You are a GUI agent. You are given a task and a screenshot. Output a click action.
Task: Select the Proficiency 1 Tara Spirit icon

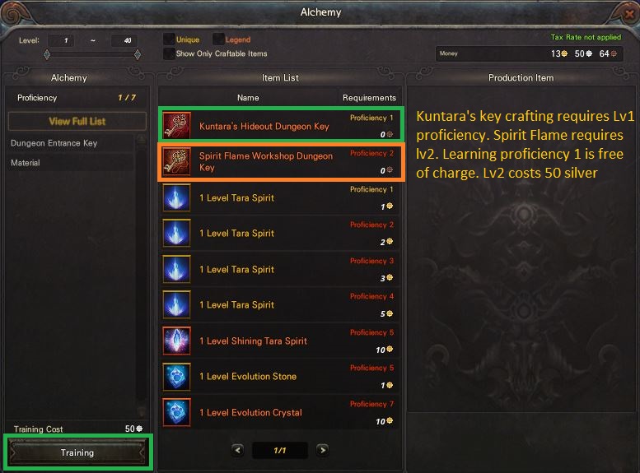pos(176,197)
